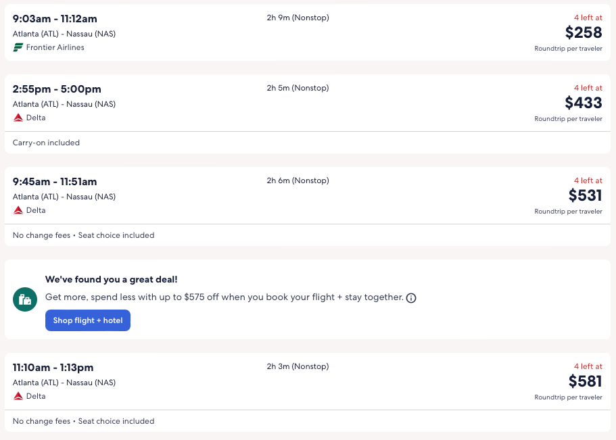Screen dimensions: 616x440
Task: Click the green flight + hotel bundle icon
Action: coord(25,299)
